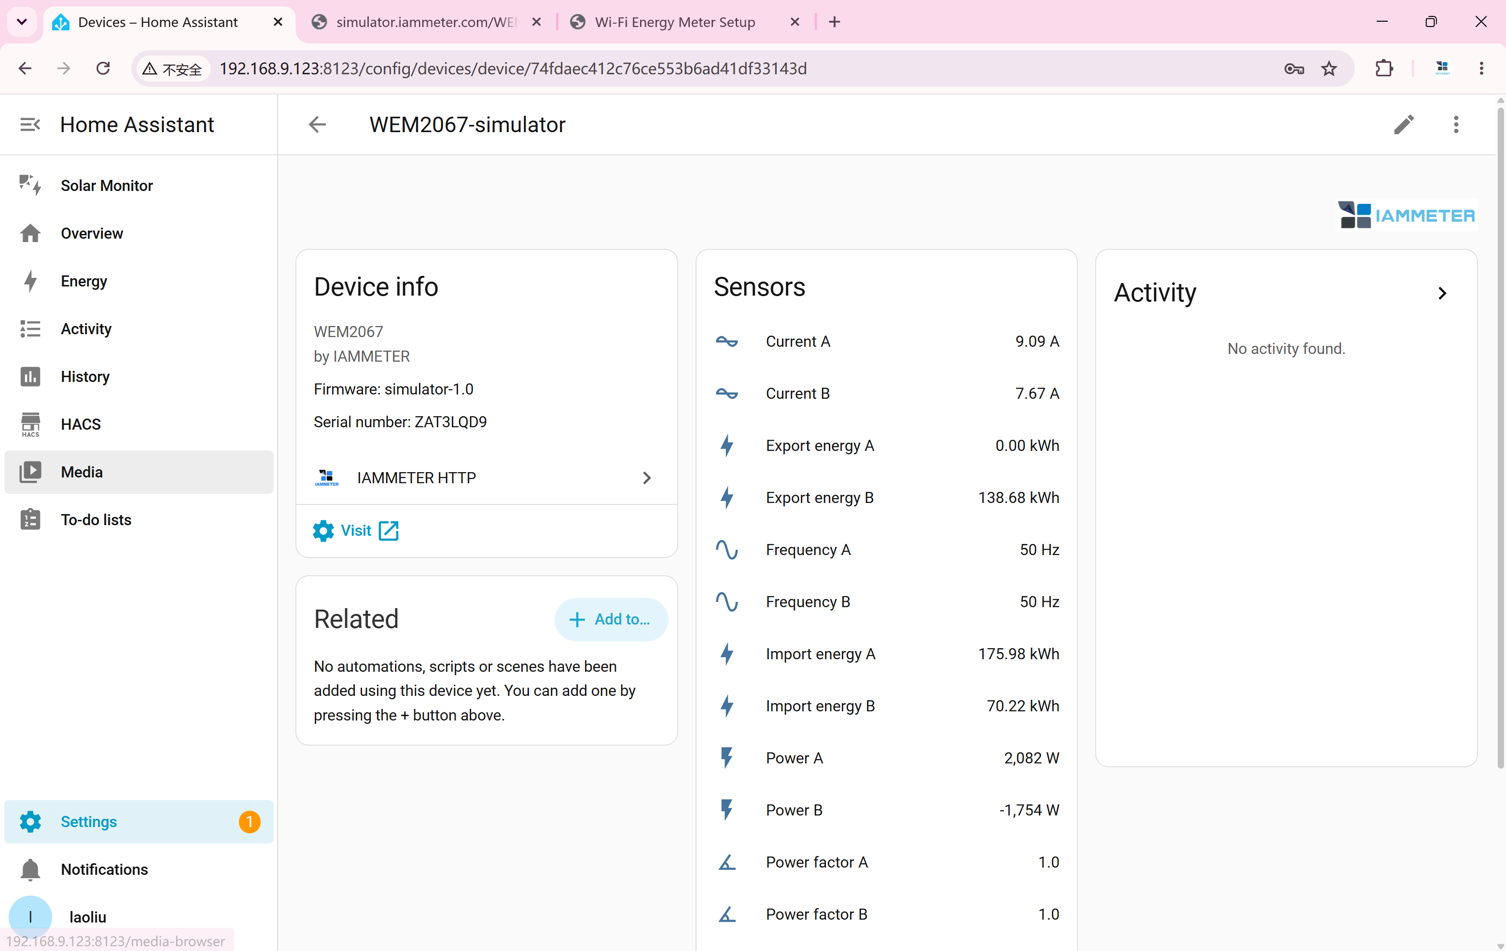Open the Media browser
This screenshot has width=1506, height=951.
pos(139,472)
